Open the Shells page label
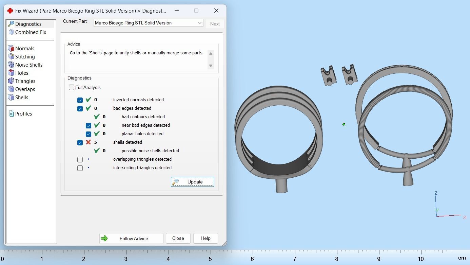 pyautogui.click(x=22, y=98)
